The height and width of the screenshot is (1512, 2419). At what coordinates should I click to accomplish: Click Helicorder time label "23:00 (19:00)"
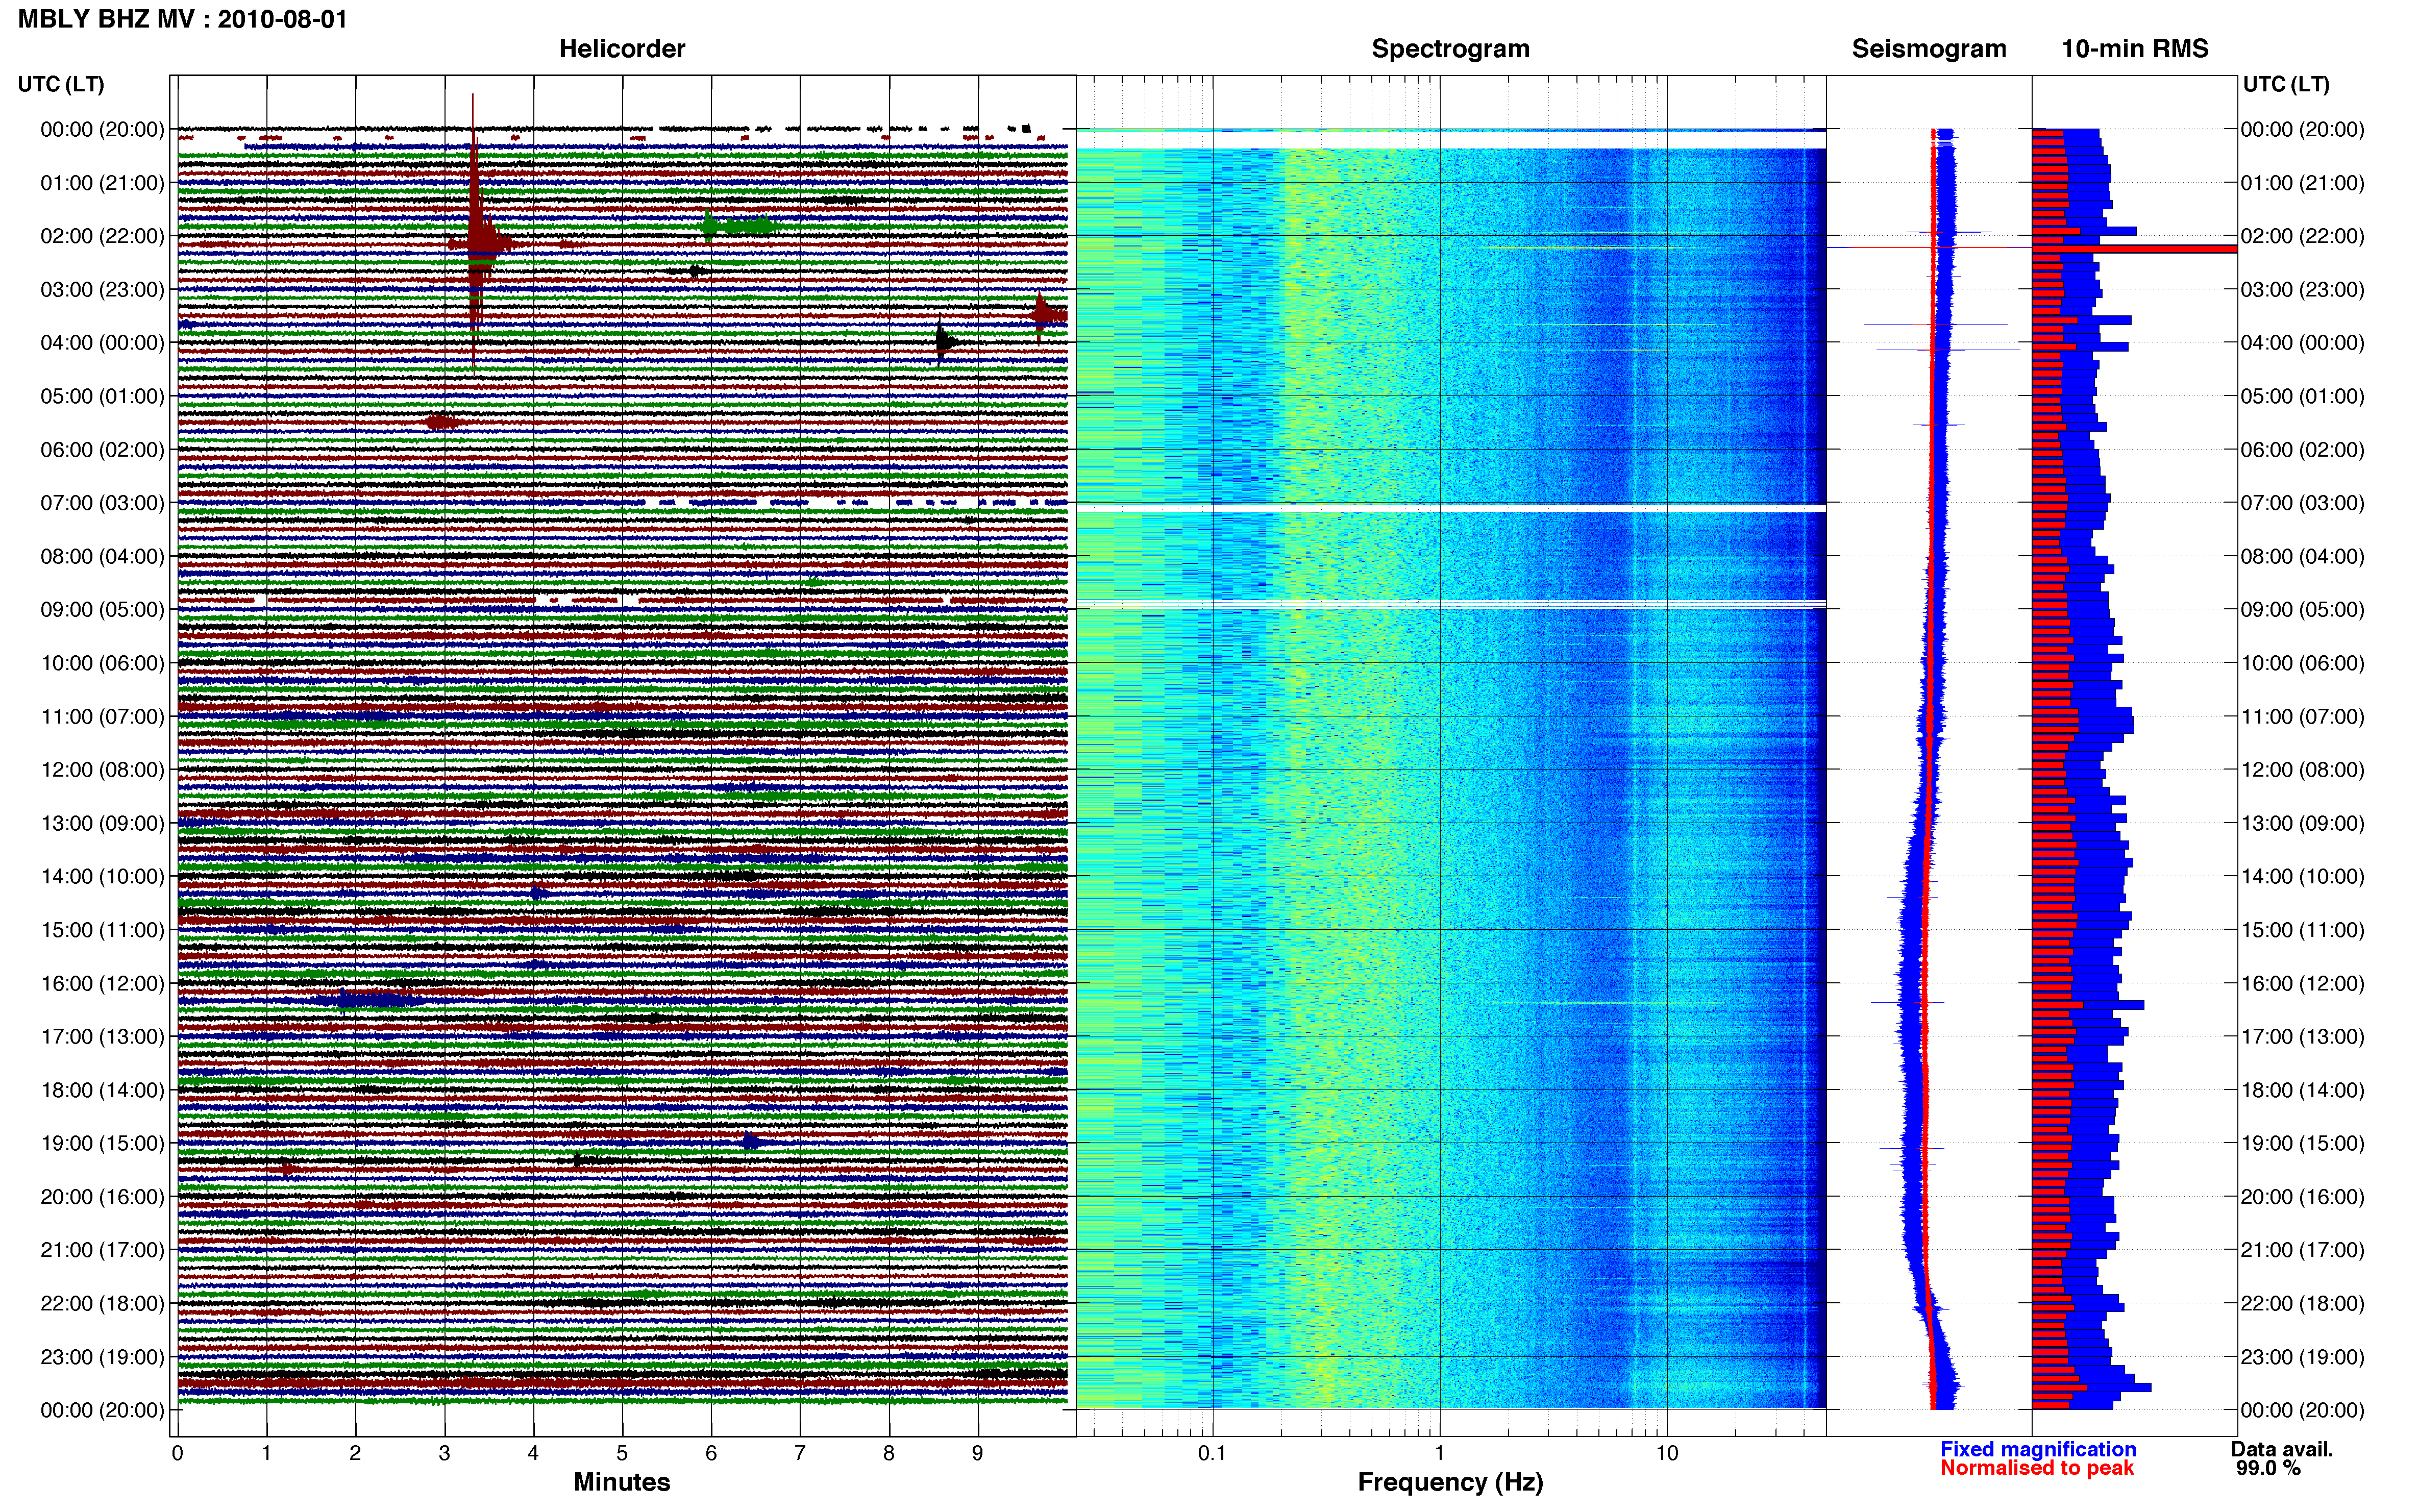point(102,1357)
